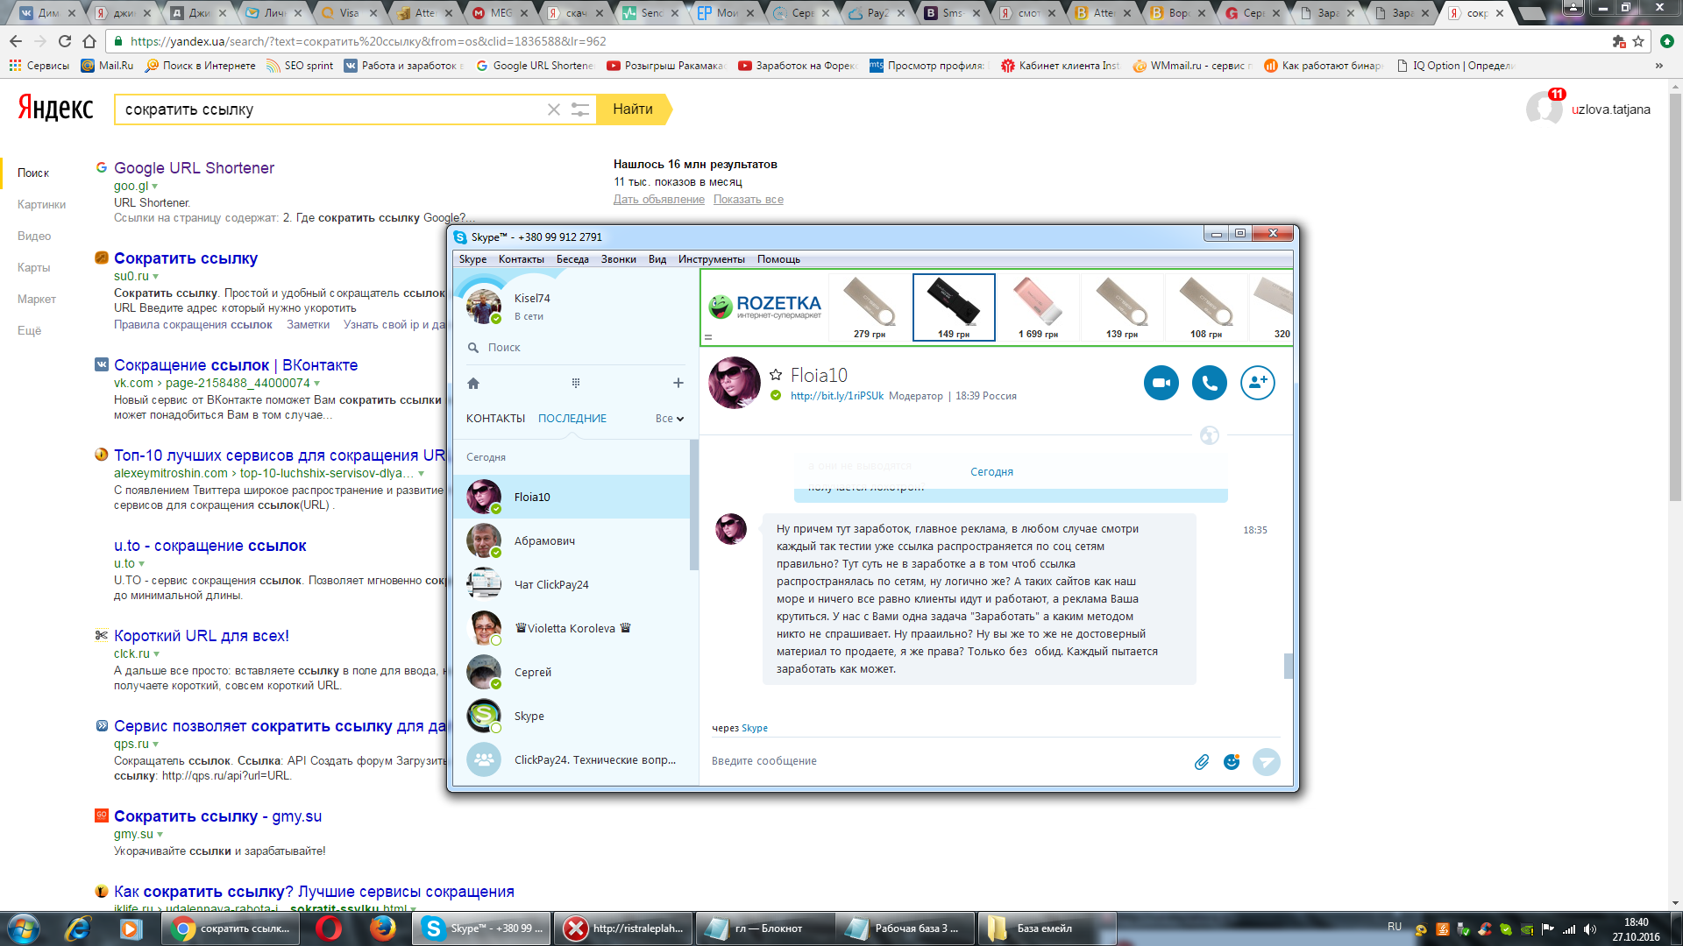The width and height of the screenshot is (1683, 946).
Task: Reload the page in Chrome
Action: (65, 41)
